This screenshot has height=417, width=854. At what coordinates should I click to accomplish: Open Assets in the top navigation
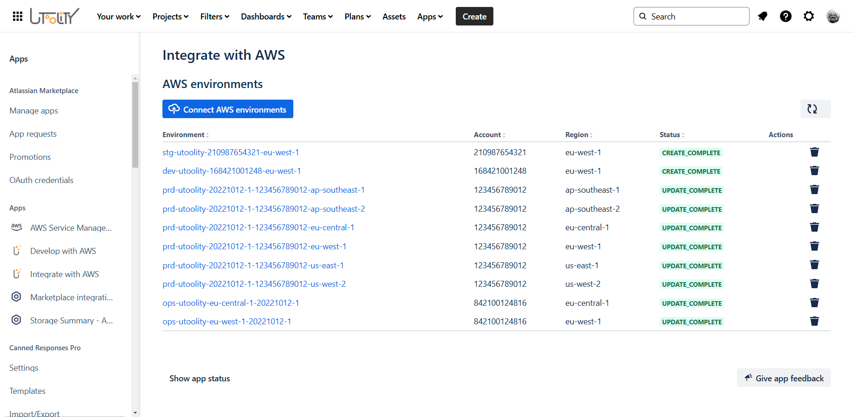tap(394, 17)
